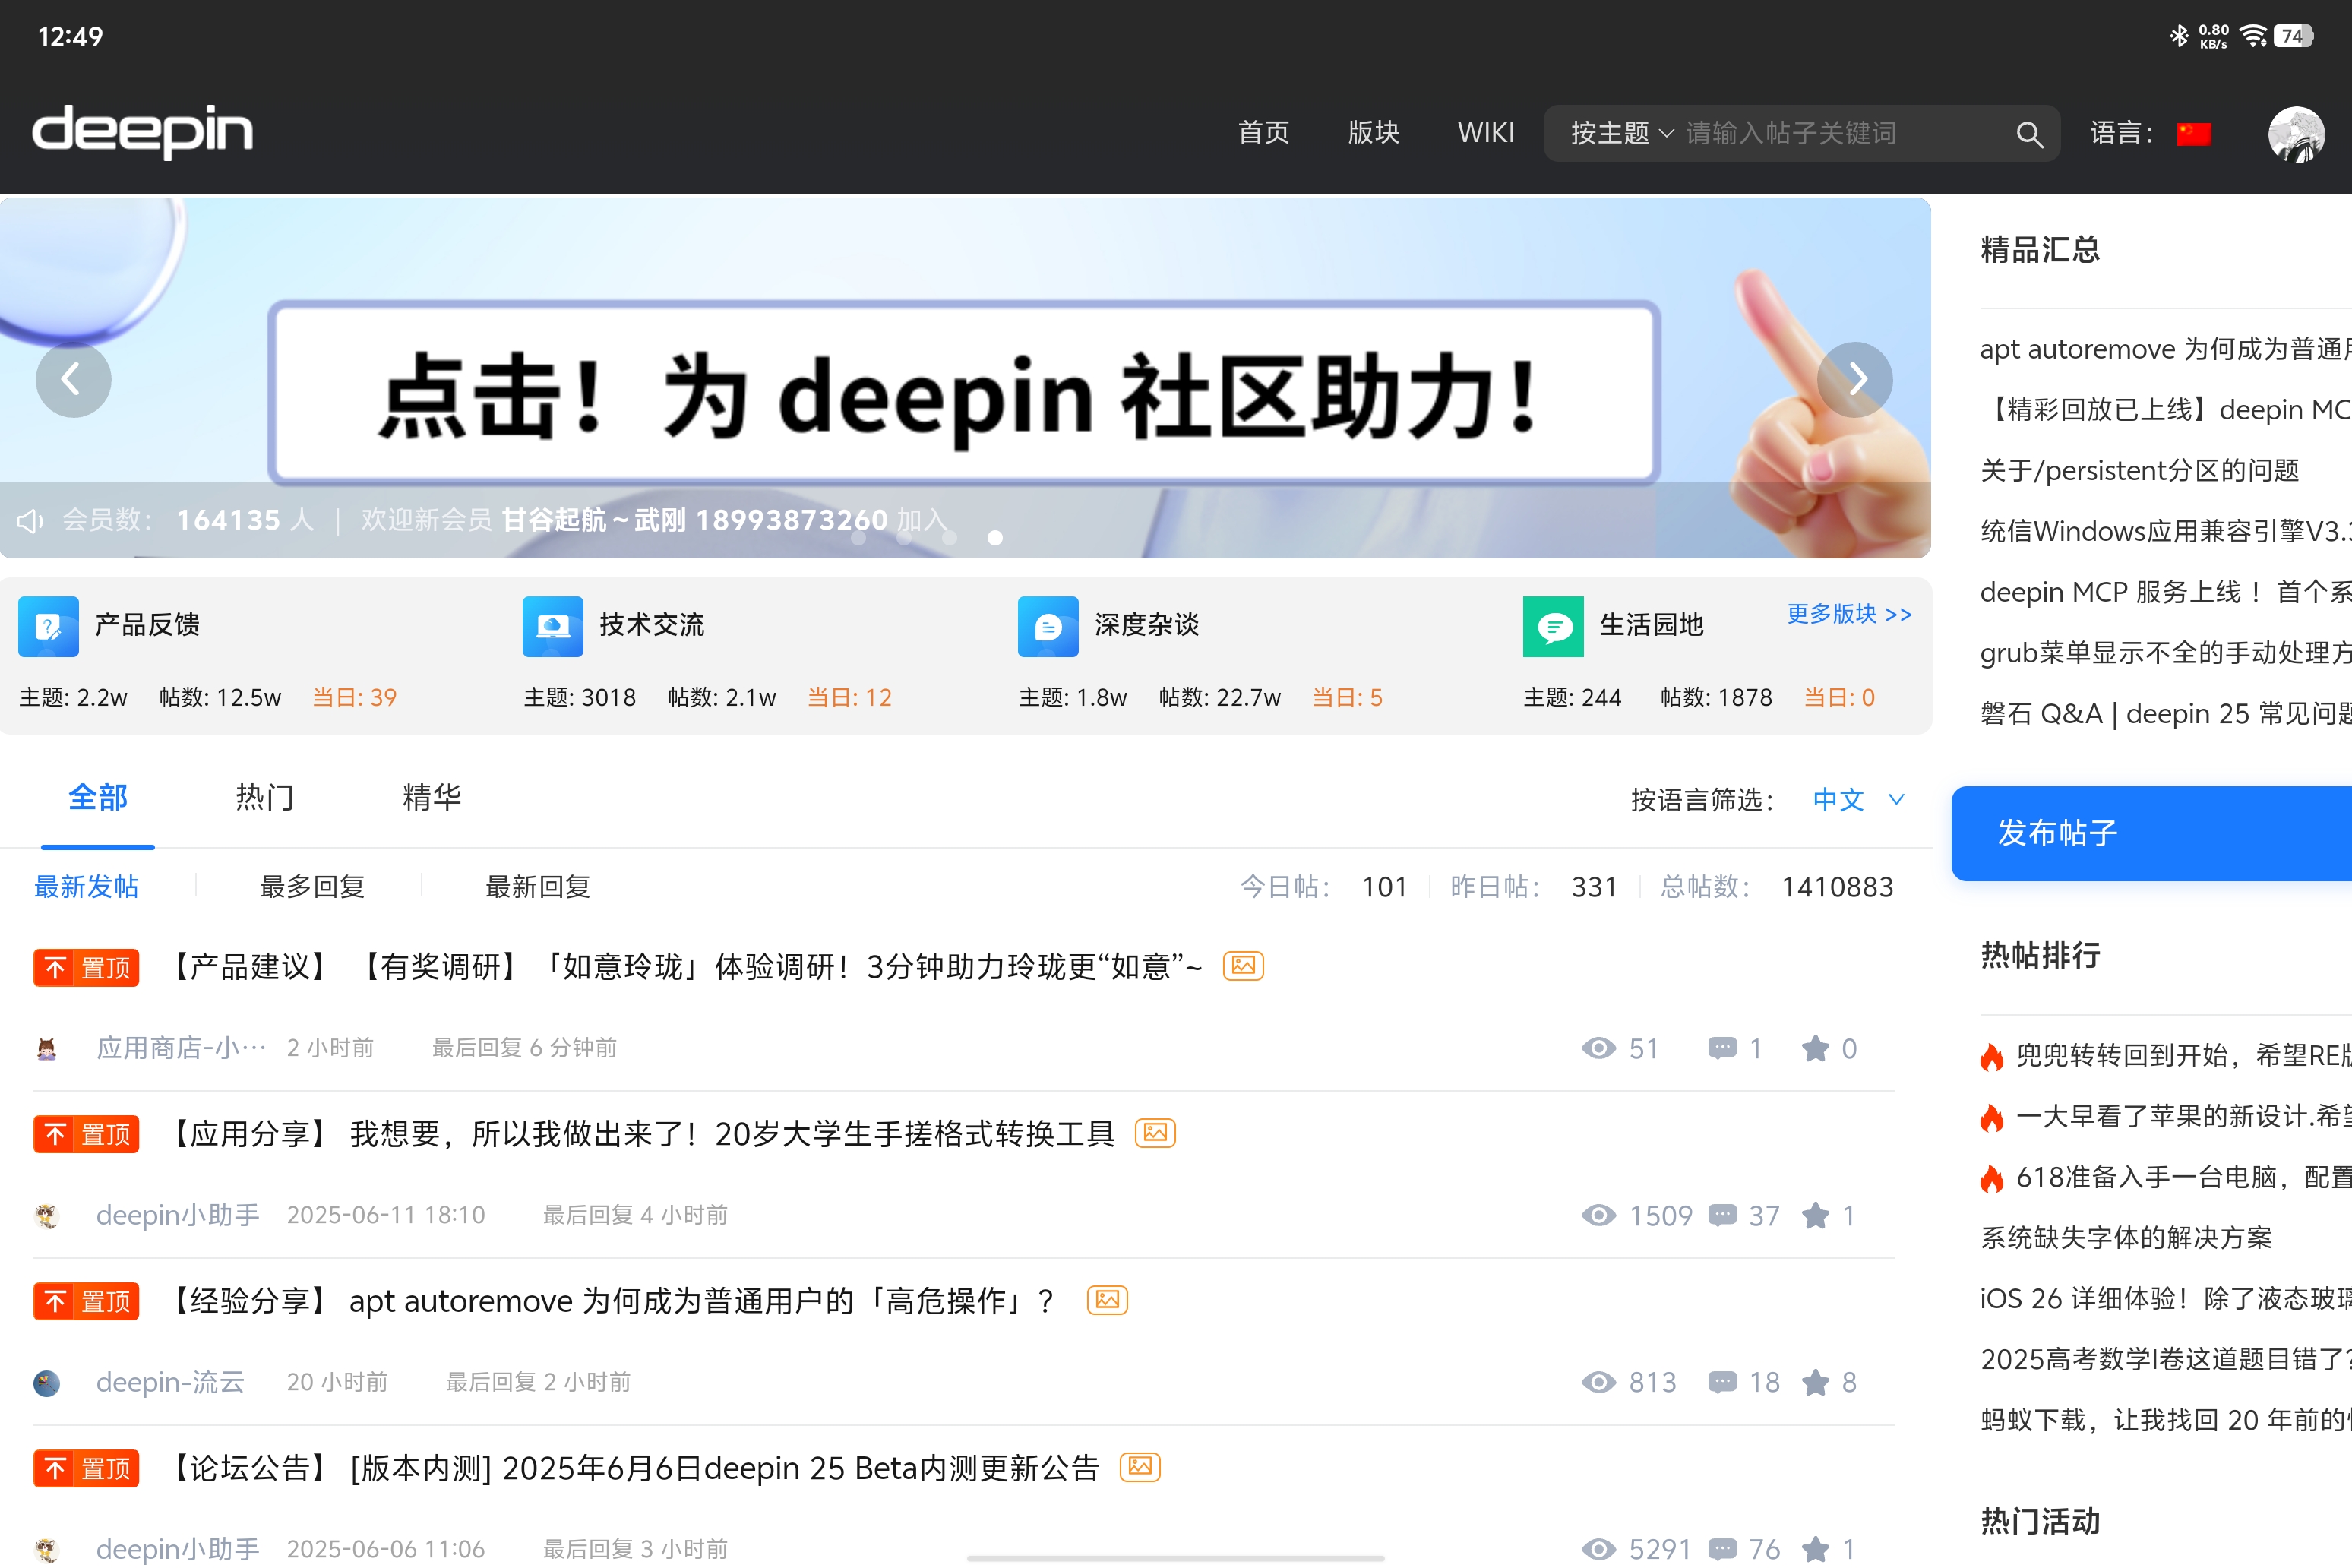This screenshot has width=2352, height=1568.
Task: Click fire icon beside 兜兜转转 hot post
Action: [1992, 1057]
